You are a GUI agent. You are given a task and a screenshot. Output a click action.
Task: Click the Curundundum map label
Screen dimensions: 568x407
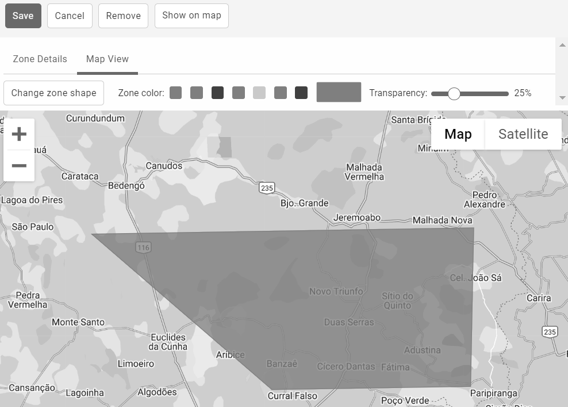click(95, 118)
